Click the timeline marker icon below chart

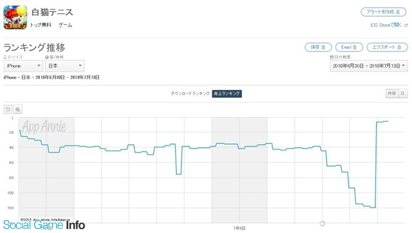[323, 223]
